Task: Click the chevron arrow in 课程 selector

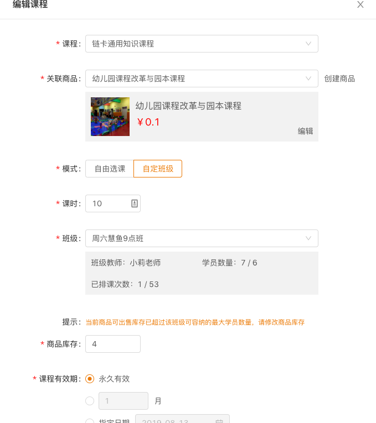Action: 308,44
